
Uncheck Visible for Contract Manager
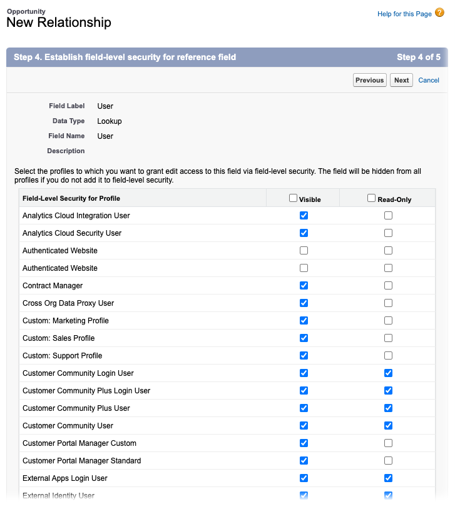[x=304, y=286]
